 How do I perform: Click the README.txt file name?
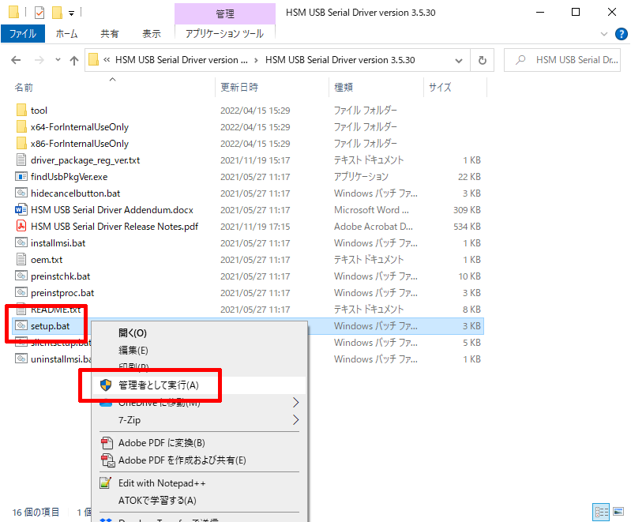click(55, 309)
